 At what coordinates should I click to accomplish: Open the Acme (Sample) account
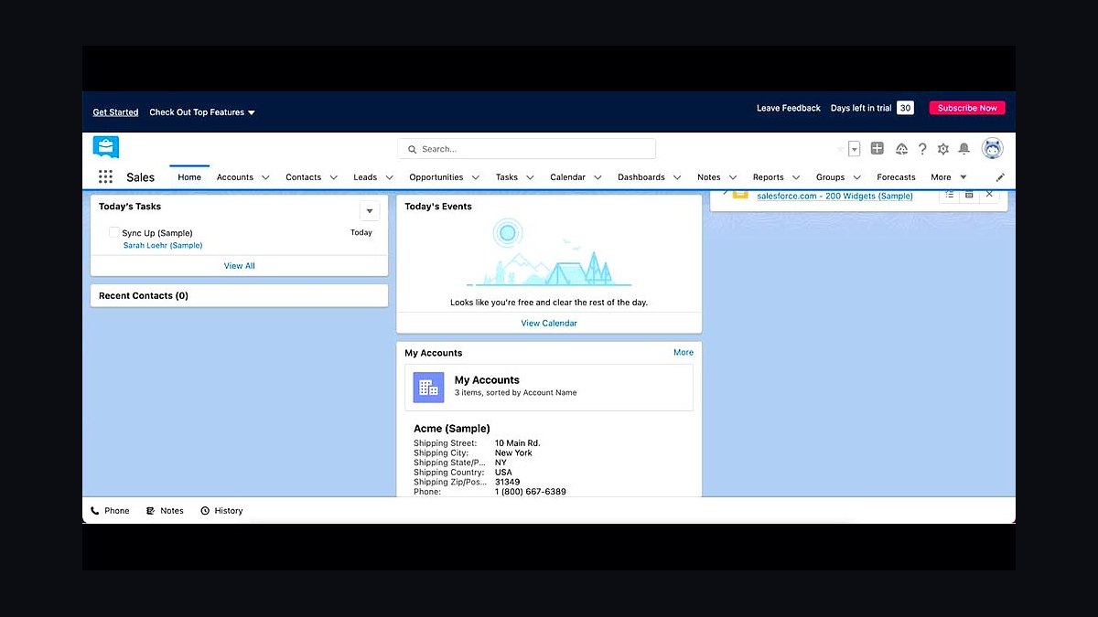pyautogui.click(x=452, y=429)
